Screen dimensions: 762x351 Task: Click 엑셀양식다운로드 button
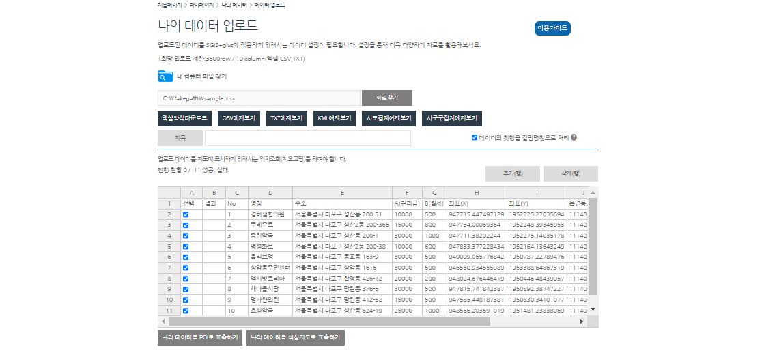click(x=184, y=118)
